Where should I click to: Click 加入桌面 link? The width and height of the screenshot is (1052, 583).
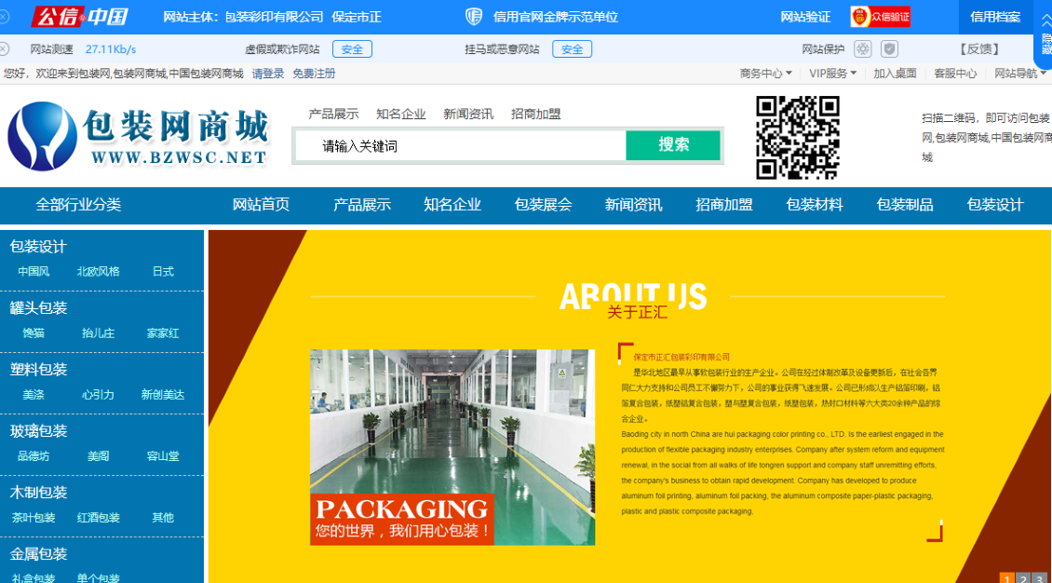[895, 74]
